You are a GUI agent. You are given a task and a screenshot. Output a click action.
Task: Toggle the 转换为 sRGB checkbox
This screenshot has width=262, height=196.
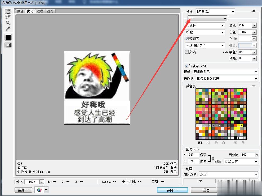pyautogui.click(x=186, y=66)
